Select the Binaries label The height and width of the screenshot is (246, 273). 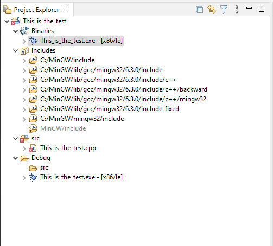click(42, 31)
